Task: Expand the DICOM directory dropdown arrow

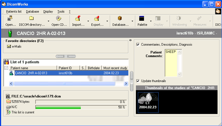Action: (x=48, y=21)
